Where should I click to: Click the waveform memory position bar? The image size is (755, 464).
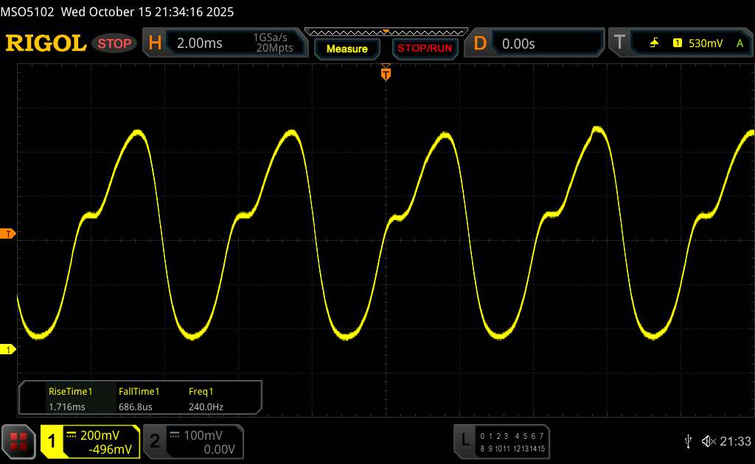pos(386,32)
